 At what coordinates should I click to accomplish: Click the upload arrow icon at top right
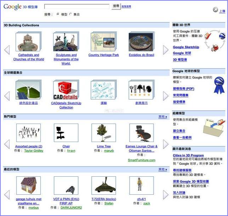pyautogui.click(x=215, y=10)
